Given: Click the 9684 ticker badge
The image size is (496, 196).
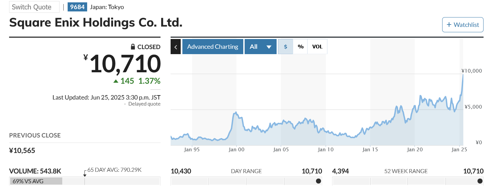Looking at the screenshot, I should pyautogui.click(x=77, y=7).
